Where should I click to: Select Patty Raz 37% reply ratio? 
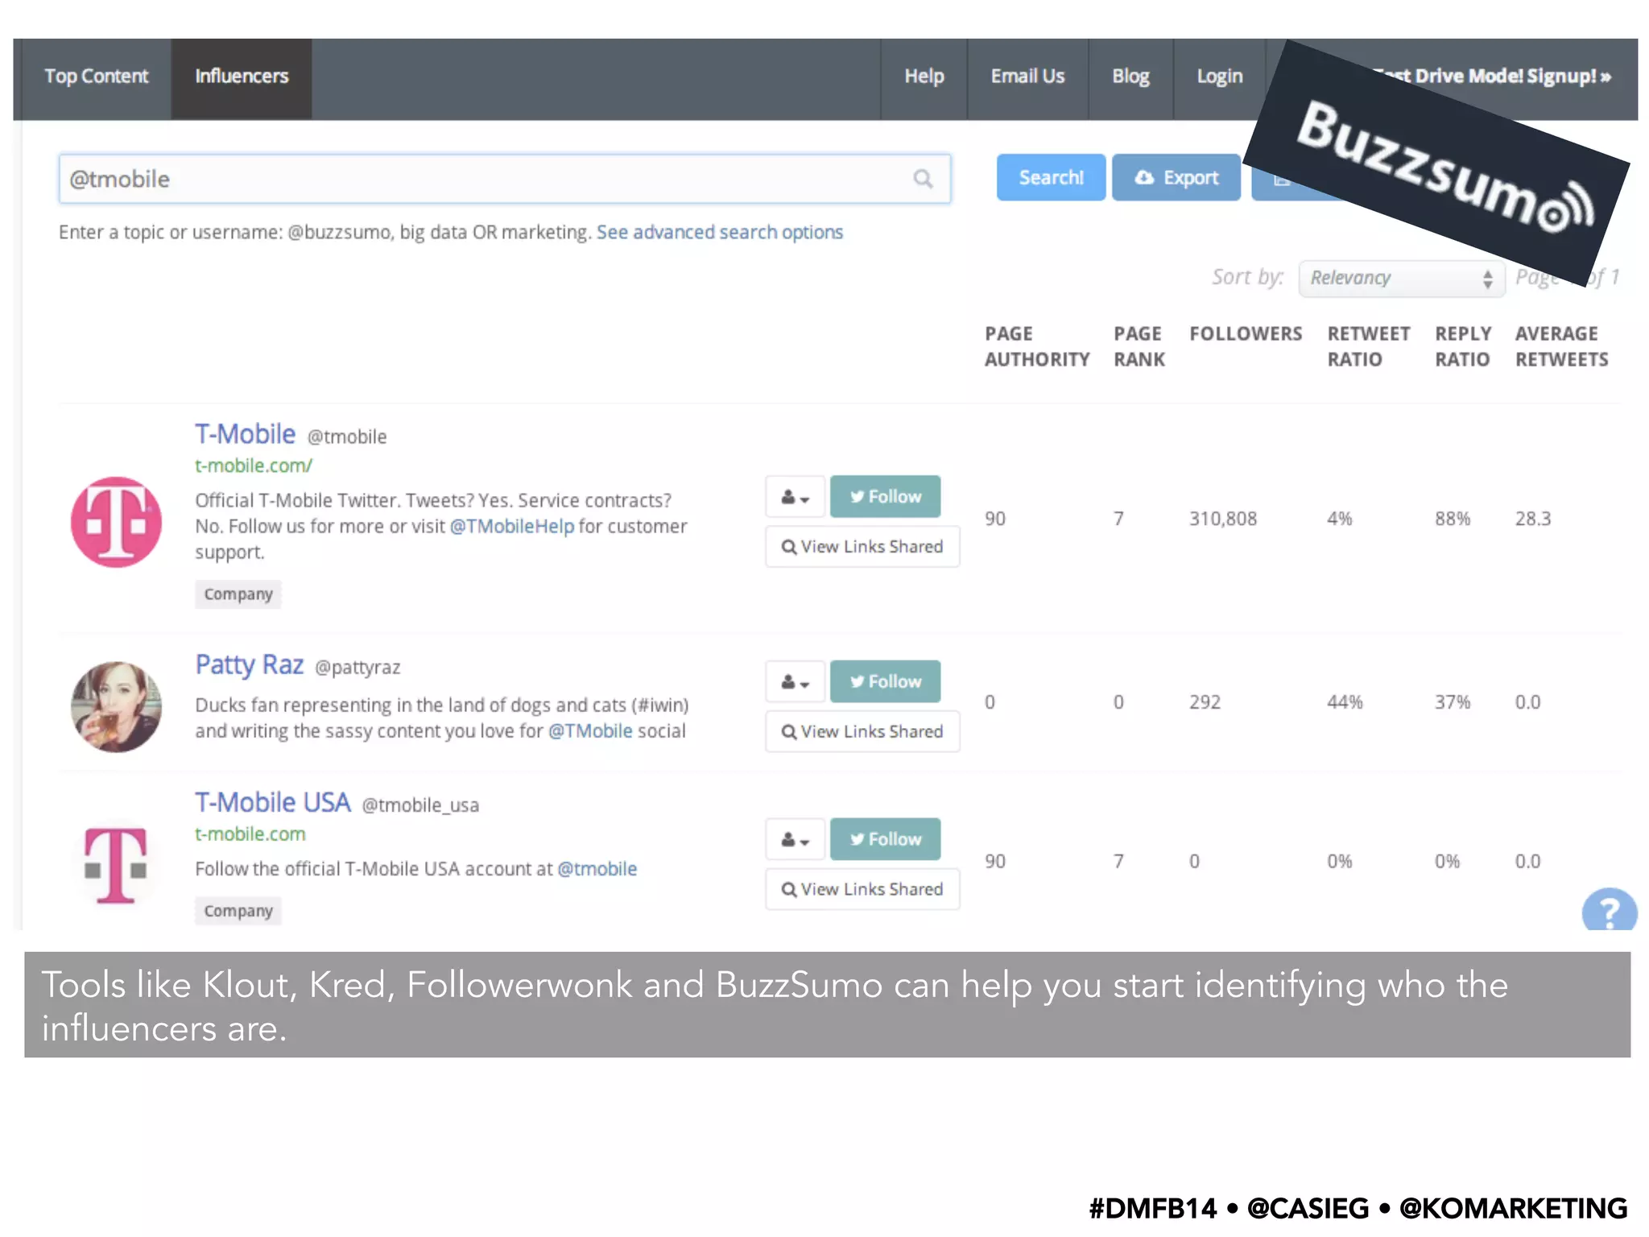[1453, 702]
